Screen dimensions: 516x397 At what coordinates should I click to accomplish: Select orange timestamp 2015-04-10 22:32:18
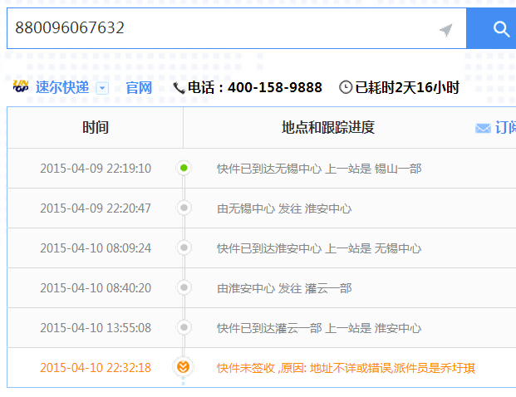pos(96,367)
